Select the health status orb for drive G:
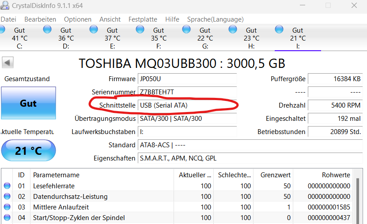The width and height of the screenshot is (367, 224). pos(186,30)
